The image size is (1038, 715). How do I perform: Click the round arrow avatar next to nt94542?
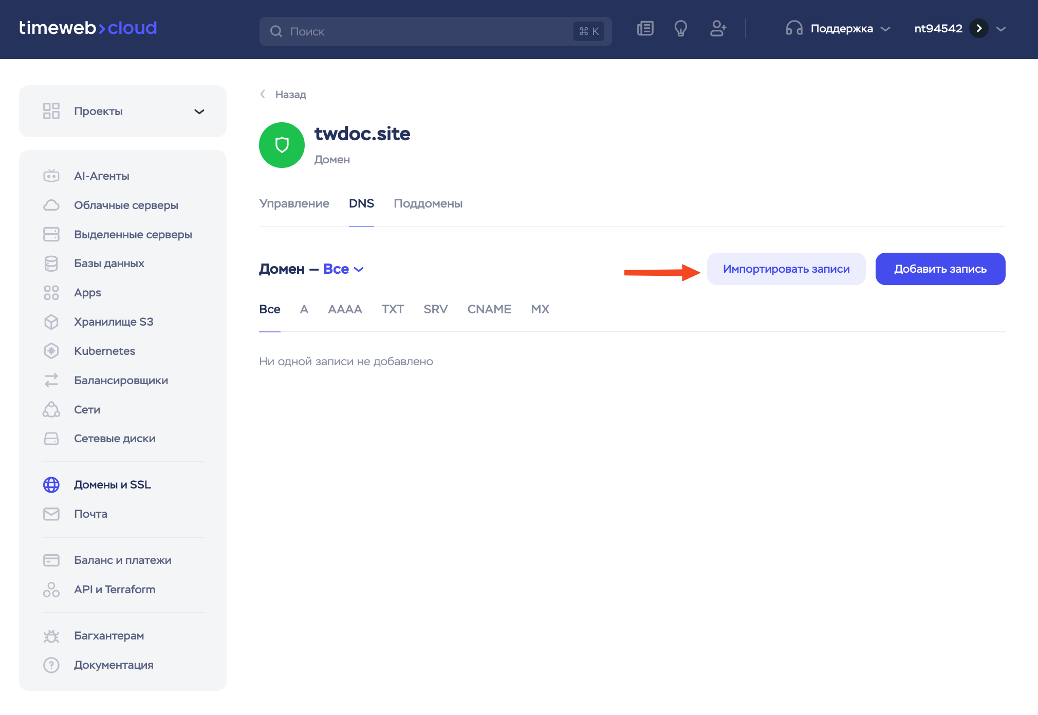point(979,28)
